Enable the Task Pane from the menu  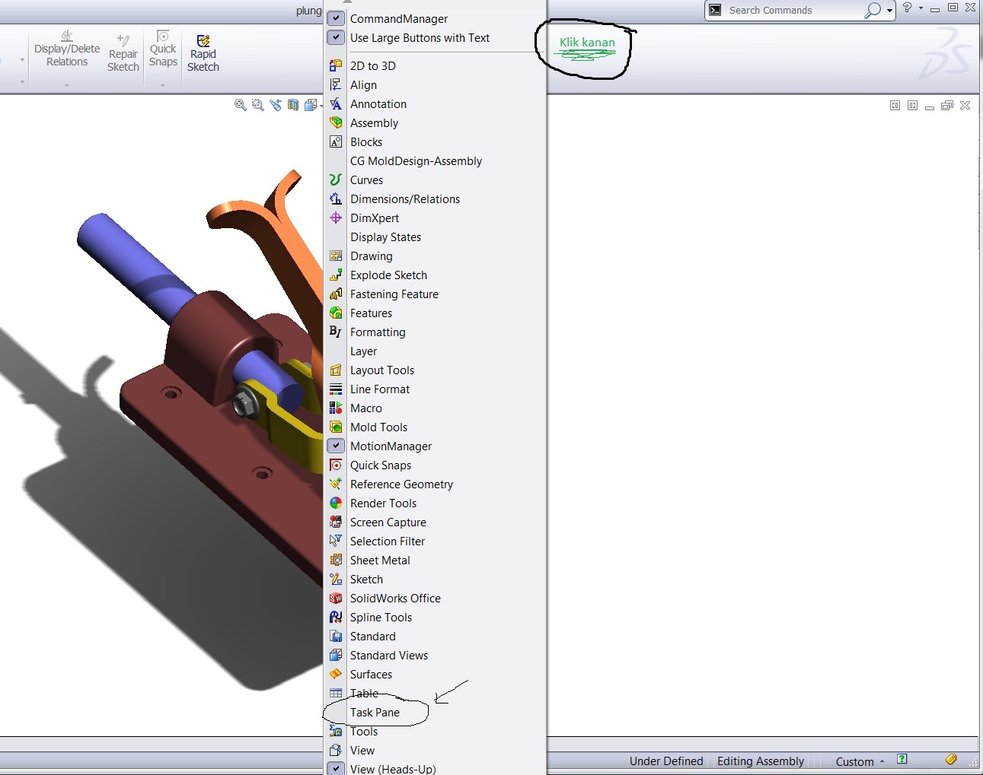tap(375, 712)
